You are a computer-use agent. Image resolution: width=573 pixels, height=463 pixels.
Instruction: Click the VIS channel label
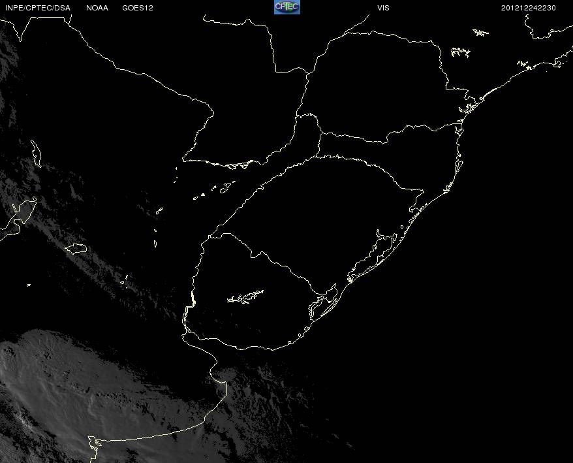(383, 8)
